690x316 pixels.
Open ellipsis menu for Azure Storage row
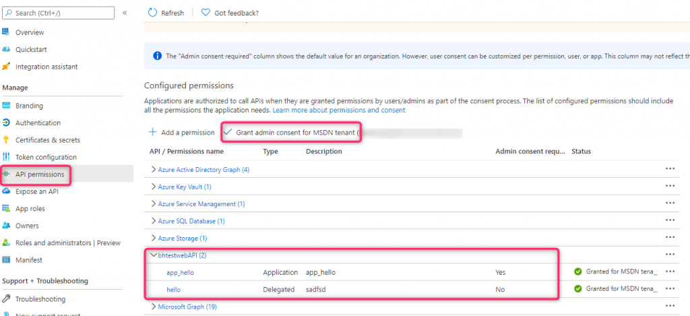click(670, 237)
